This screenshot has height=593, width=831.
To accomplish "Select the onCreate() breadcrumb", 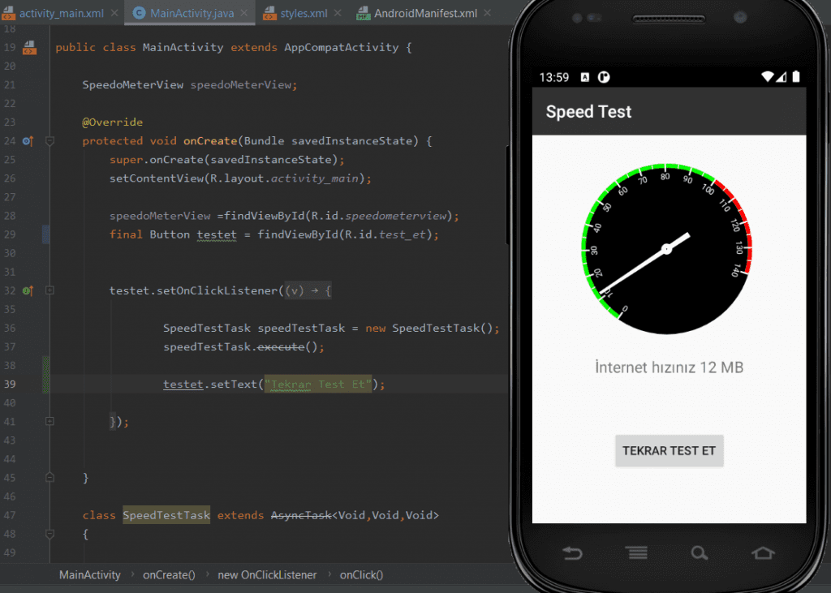I will click(169, 575).
